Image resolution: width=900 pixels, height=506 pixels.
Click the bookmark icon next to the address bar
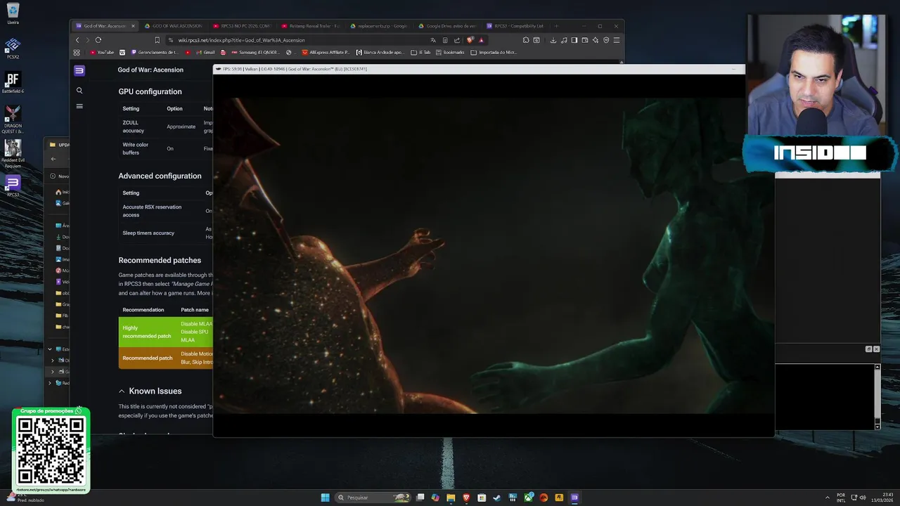tap(157, 40)
